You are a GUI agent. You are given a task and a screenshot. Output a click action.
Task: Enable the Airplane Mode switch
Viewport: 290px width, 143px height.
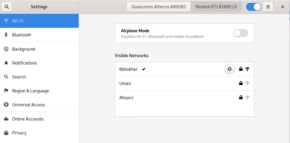(240, 33)
